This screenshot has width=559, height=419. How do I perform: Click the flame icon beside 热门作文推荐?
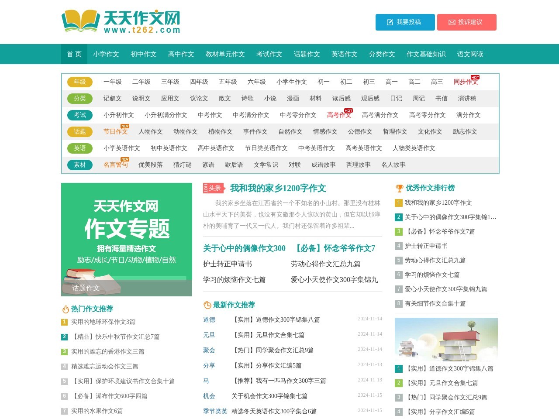(65, 309)
